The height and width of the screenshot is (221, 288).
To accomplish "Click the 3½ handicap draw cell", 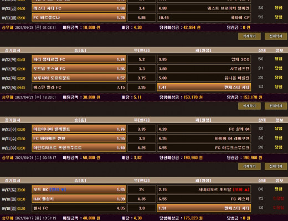I will tap(142, 189).
